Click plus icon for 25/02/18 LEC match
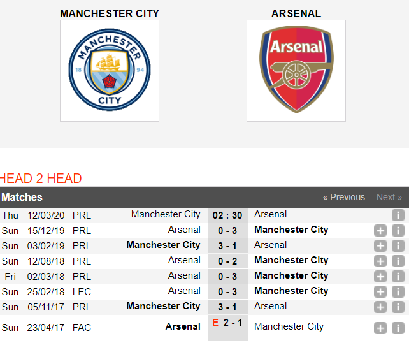 coord(380,291)
